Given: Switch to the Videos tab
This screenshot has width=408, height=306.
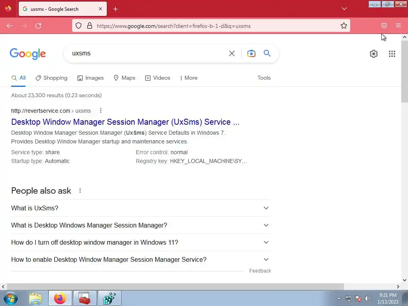Looking at the screenshot, I should pos(158,78).
